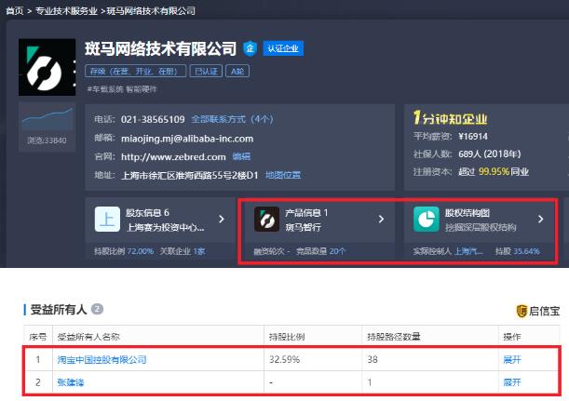This screenshot has width=569, height=401.
Task: Click the 上 shareholder avatar icon
Action: [107, 219]
